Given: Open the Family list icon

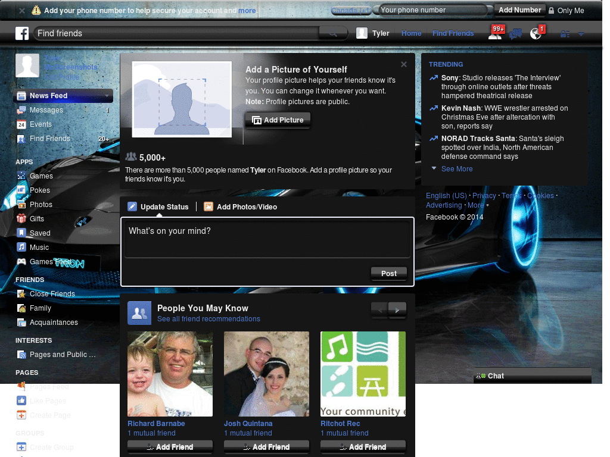Looking at the screenshot, I should pos(21,308).
